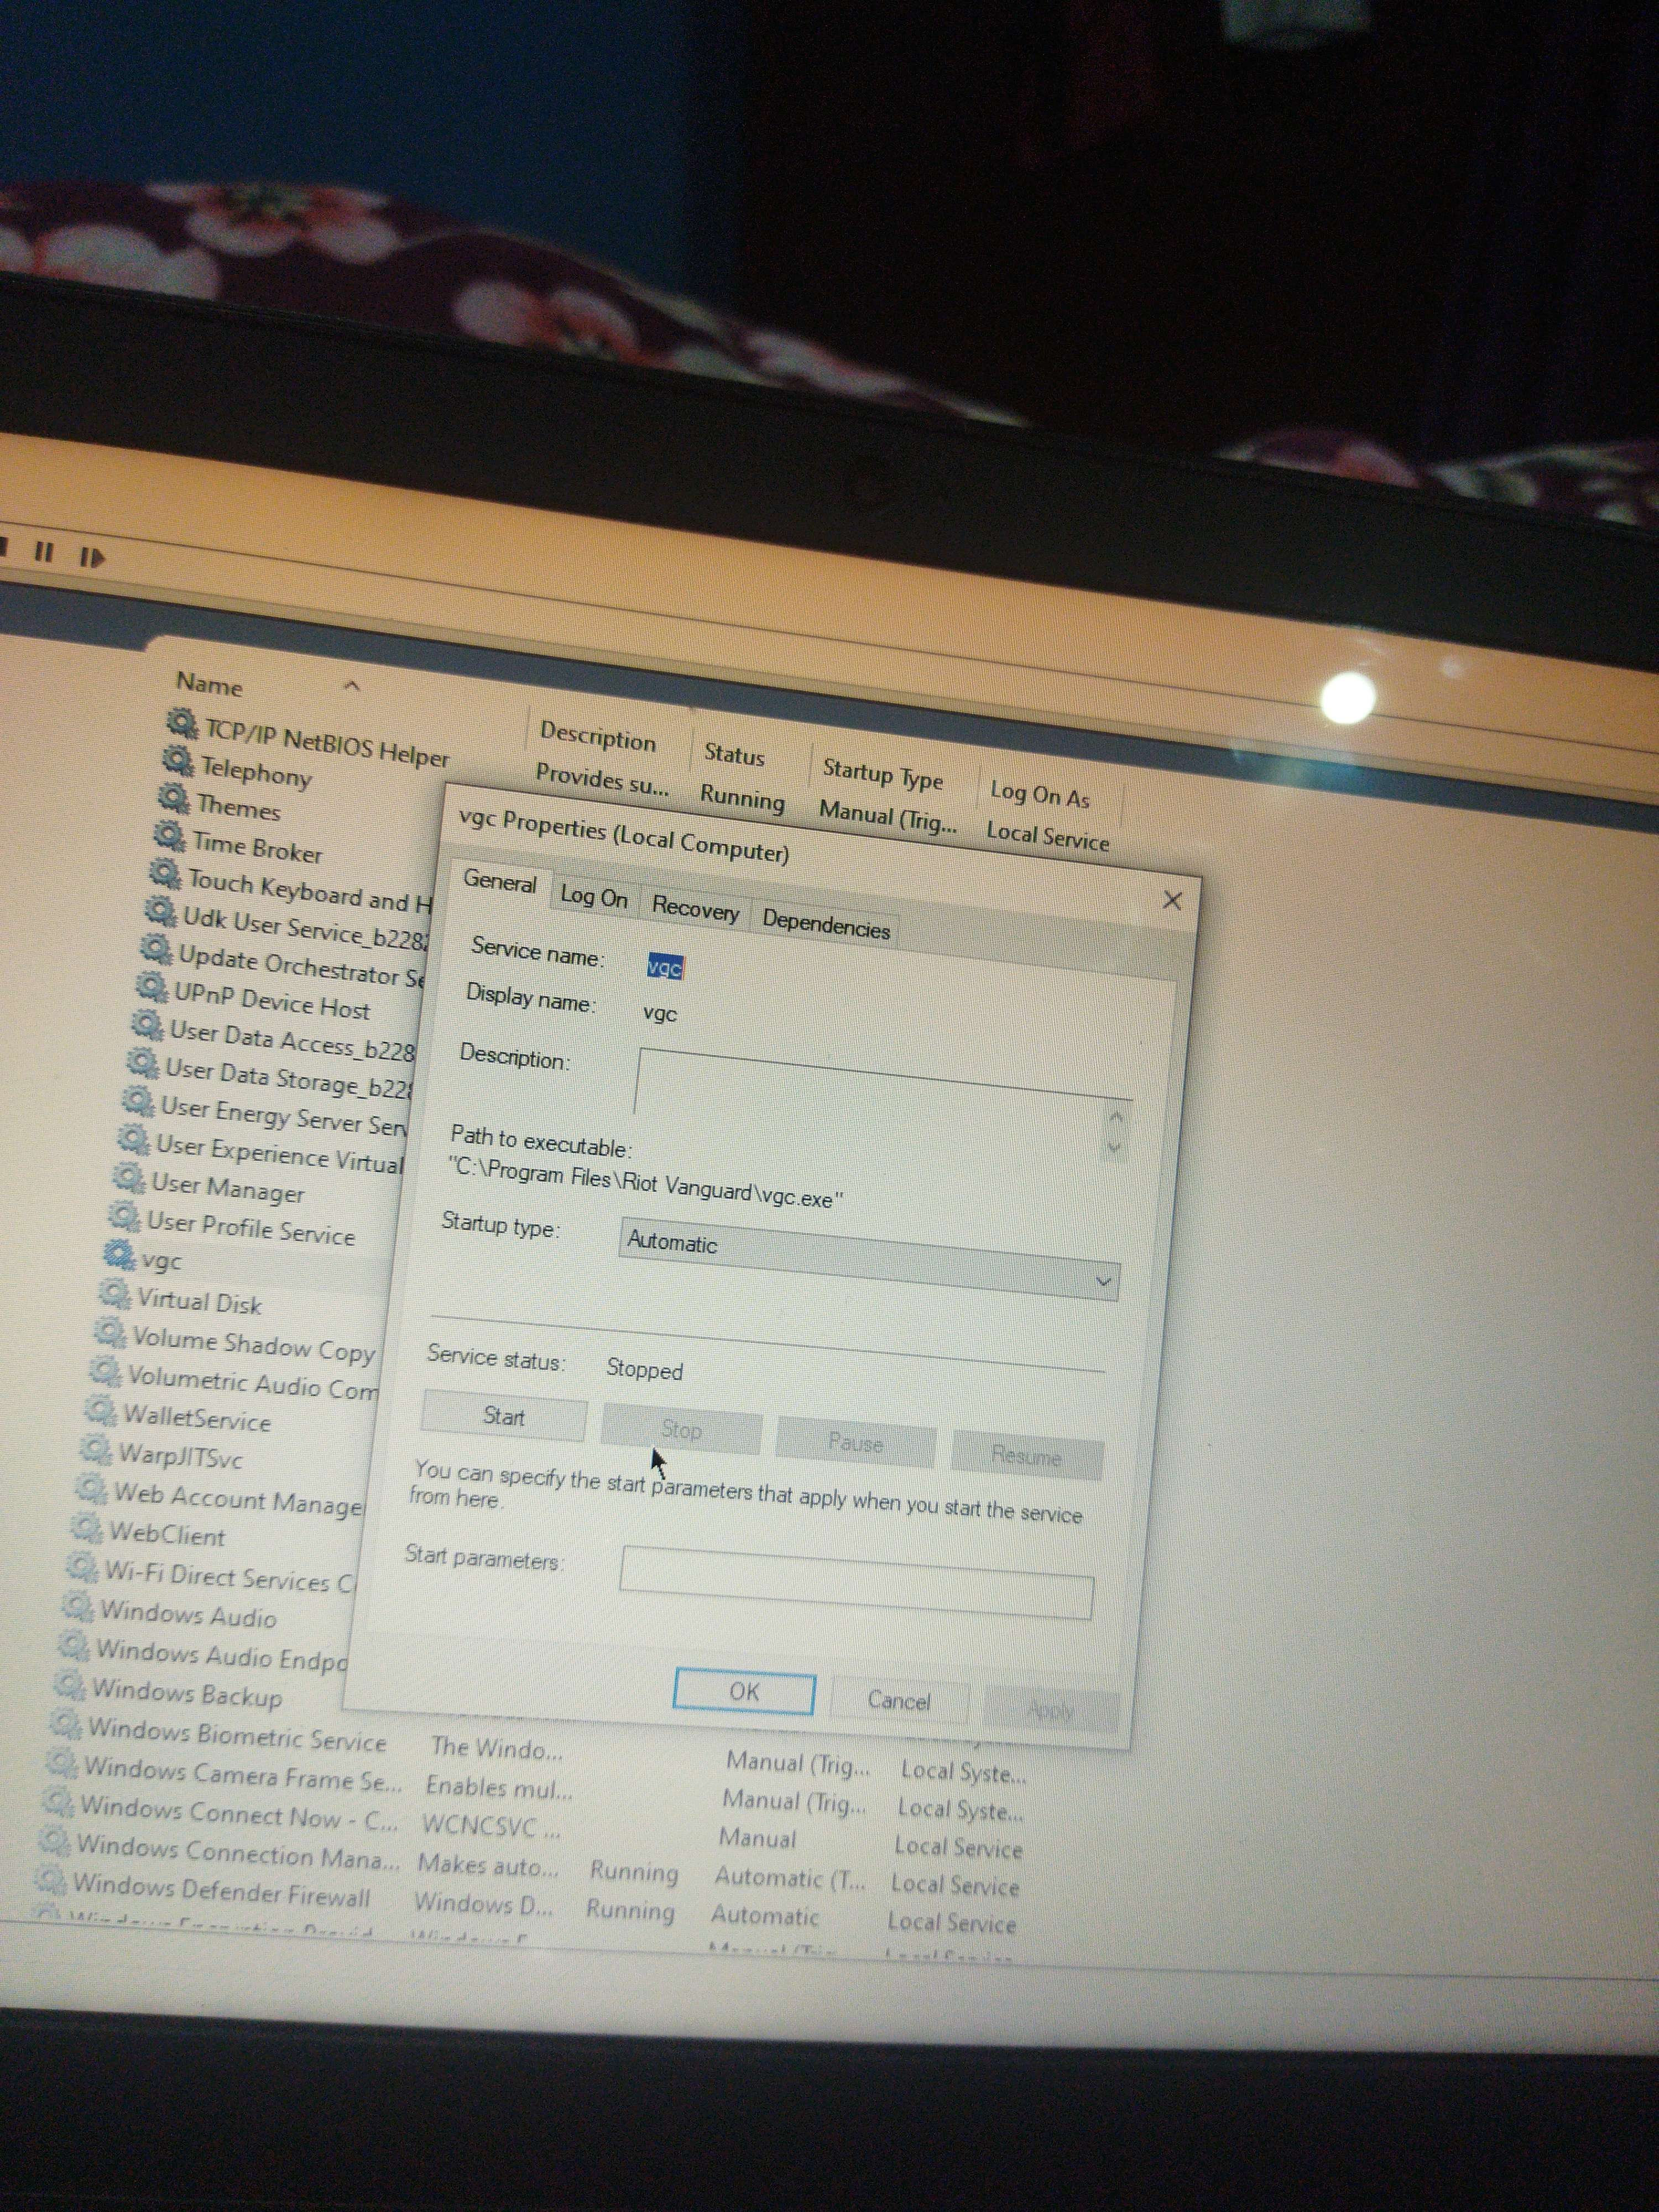
Task: Switch to the Log On tab
Action: (x=594, y=897)
